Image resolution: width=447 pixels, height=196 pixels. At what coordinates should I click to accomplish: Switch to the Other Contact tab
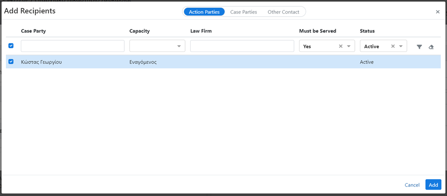pyautogui.click(x=283, y=12)
